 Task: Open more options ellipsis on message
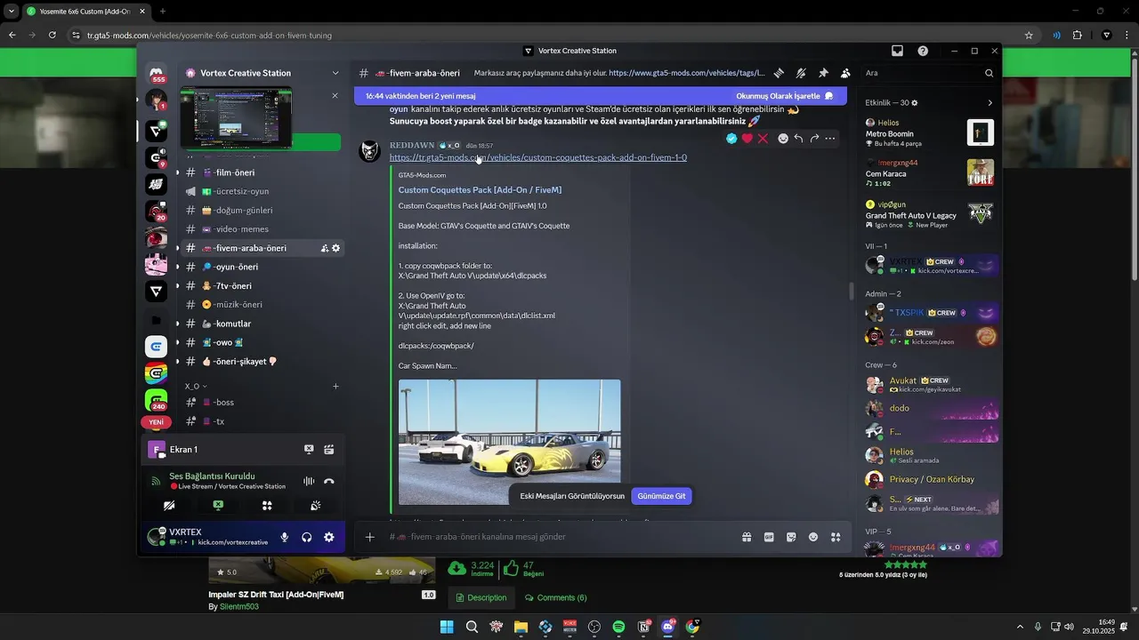click(x=830, y=139)
